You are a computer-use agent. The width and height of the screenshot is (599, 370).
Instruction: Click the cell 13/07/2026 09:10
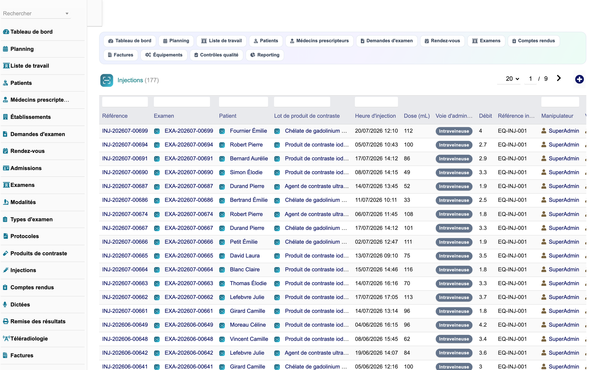376,256
